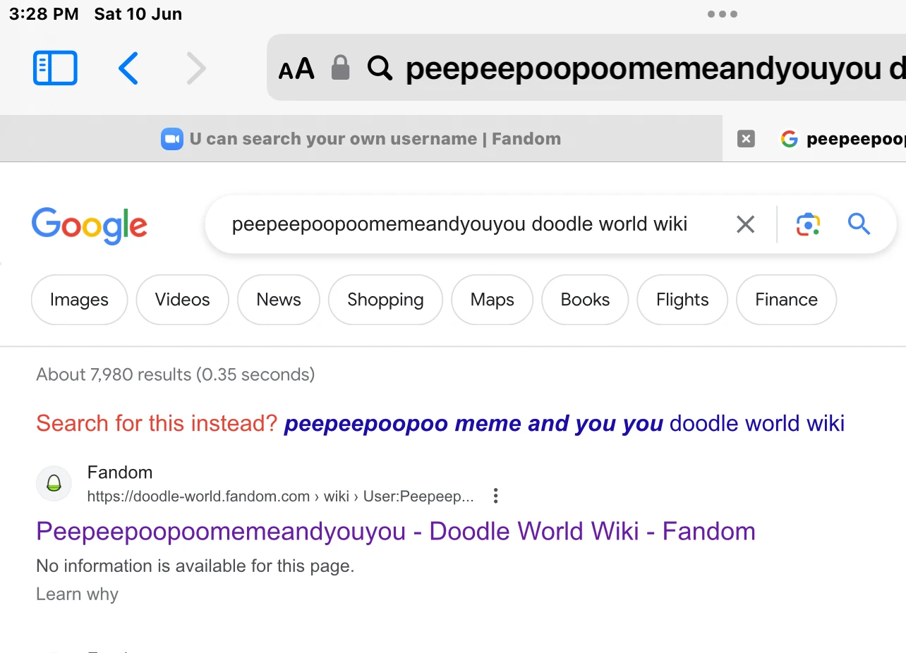The height and width of the screenshot is (653, 906).
Task: Close the Zoom Fandom tab
Action: point(745,138)
